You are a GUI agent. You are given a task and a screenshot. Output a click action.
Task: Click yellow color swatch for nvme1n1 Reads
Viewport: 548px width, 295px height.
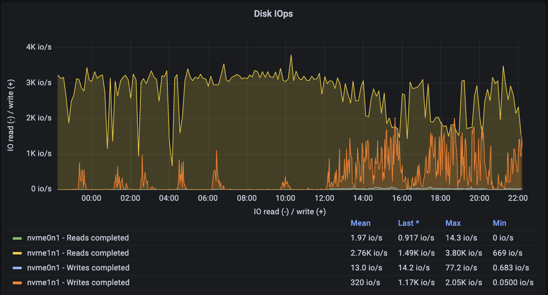point(17,253)
